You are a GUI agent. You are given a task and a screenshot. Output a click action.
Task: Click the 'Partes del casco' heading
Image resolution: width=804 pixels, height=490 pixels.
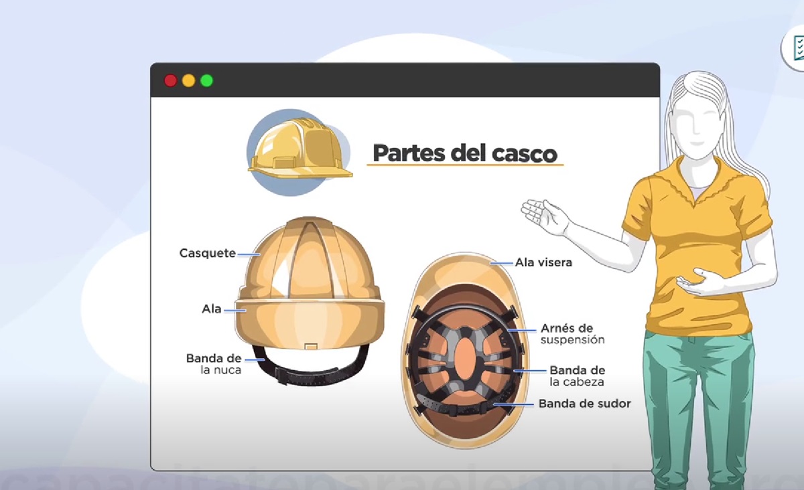(x=464, y=153)
